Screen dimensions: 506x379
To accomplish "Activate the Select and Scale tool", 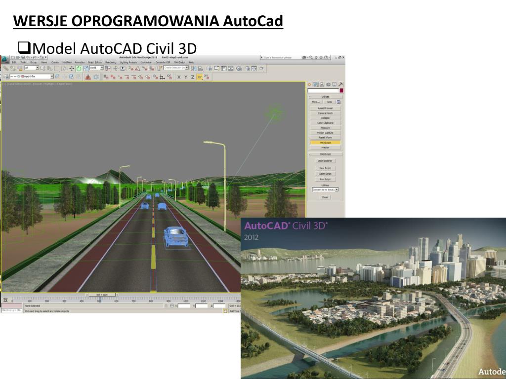I will pyautogui.click(x=86, y=68).
